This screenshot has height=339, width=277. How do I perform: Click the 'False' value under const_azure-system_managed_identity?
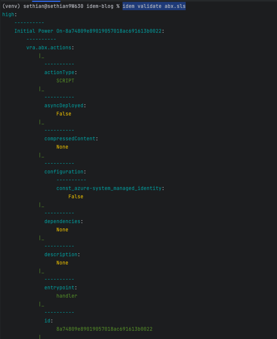(76, 196)
